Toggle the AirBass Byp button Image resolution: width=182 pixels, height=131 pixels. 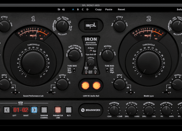coord(91,51)
